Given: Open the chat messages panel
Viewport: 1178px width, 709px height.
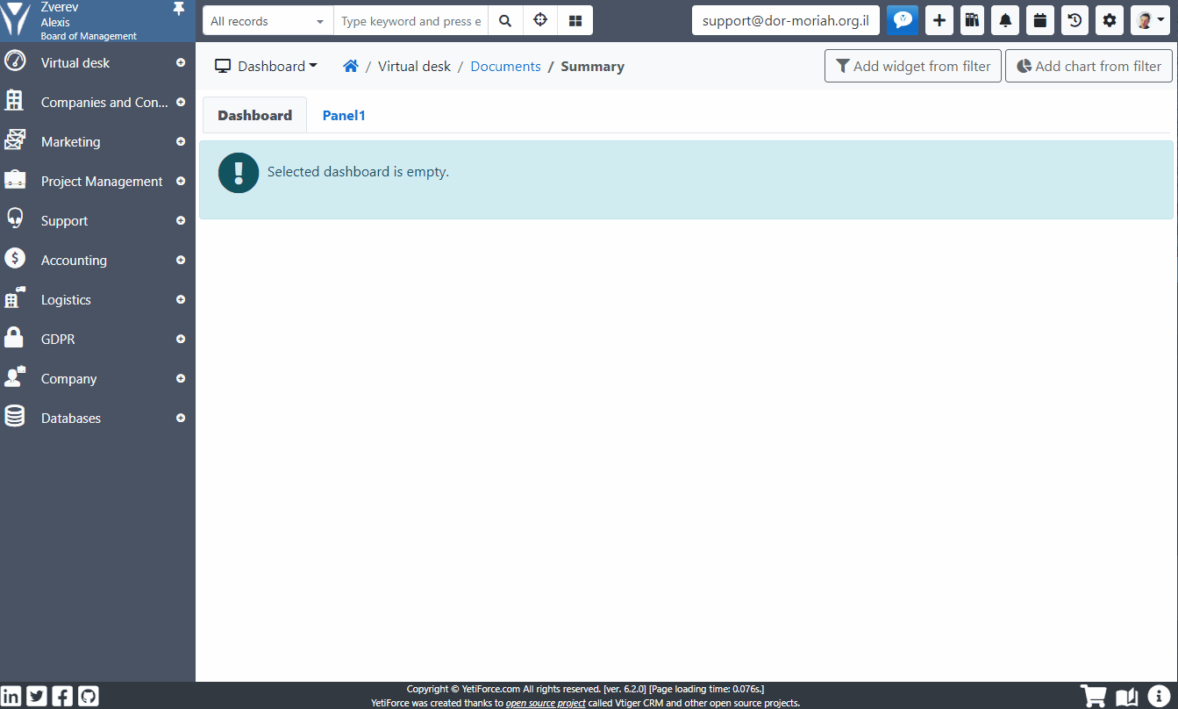Looking at the screenshot, I should (x=903, y=19).
